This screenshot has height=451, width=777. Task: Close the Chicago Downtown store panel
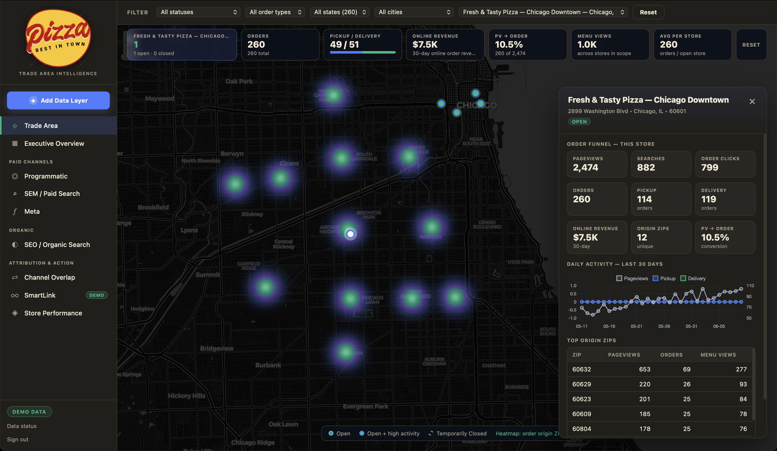(752, 102)
